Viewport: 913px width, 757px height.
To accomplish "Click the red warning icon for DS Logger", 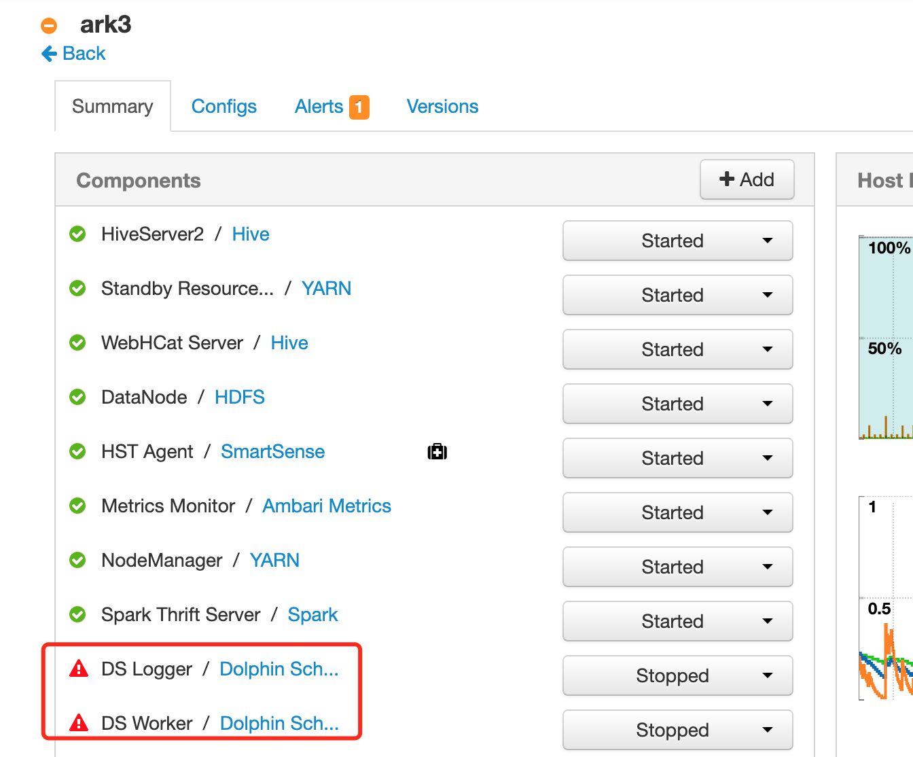I will [x=79, y=669].
